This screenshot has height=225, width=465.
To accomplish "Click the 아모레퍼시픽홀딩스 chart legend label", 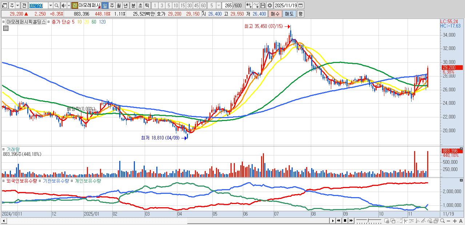I will click(x=26, y=22).
